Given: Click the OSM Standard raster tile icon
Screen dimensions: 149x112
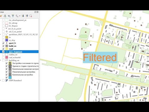Looking at the screenshot, I should click(x=7, y=80).
